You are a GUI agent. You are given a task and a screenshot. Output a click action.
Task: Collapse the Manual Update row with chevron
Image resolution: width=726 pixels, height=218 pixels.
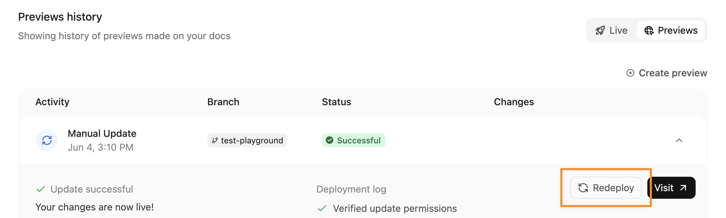coord(679,140)
